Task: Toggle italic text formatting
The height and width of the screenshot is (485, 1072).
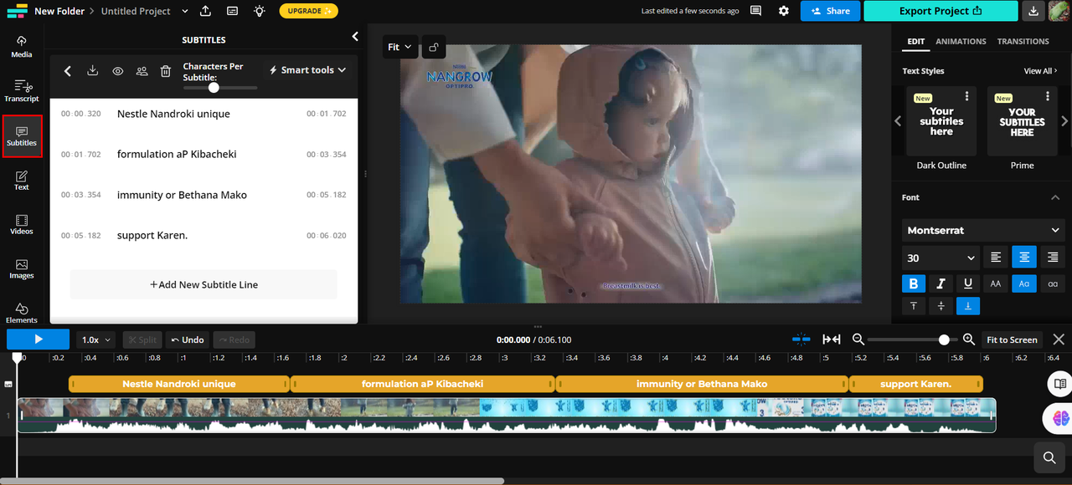Action: pyautogui.click(x=941, y=283)
